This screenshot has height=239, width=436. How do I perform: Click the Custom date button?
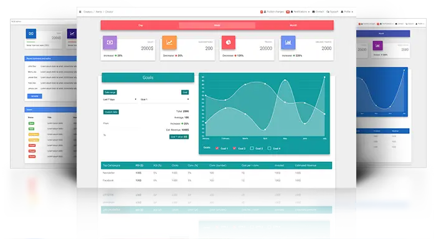(111, 111)
